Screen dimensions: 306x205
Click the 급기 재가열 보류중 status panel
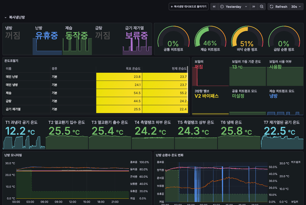point(137,39)
